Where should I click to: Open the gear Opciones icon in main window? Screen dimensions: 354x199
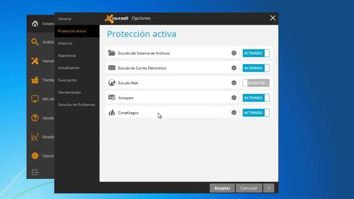35,156
